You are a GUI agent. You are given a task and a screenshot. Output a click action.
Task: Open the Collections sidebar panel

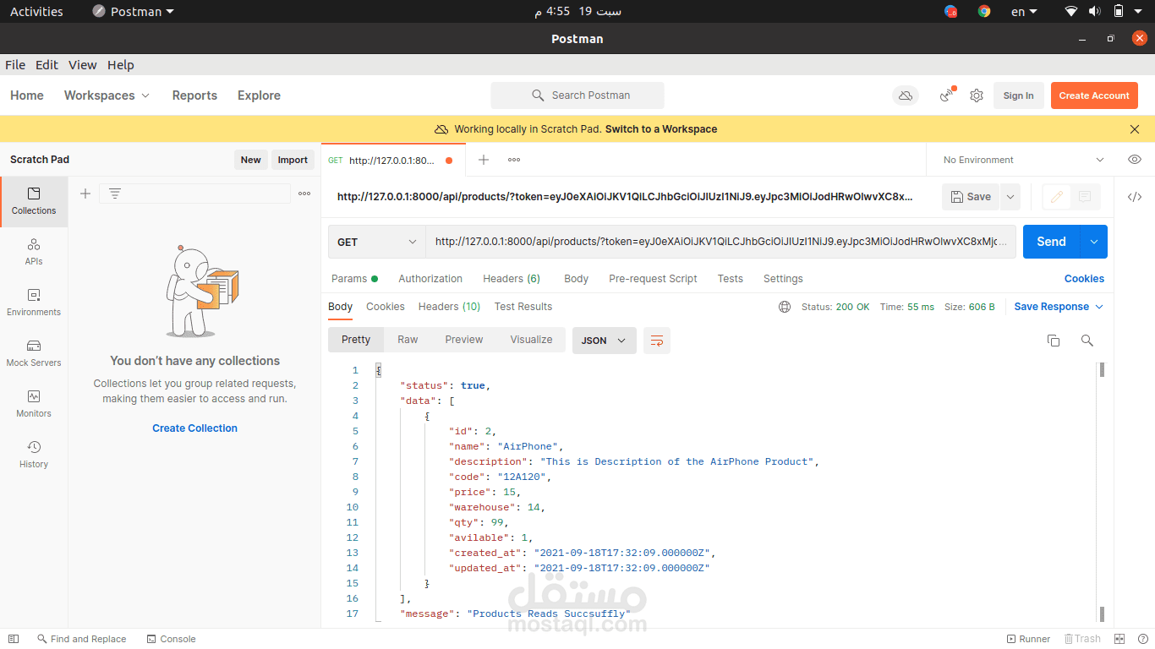pyautogui.click(x=34, y=201)
